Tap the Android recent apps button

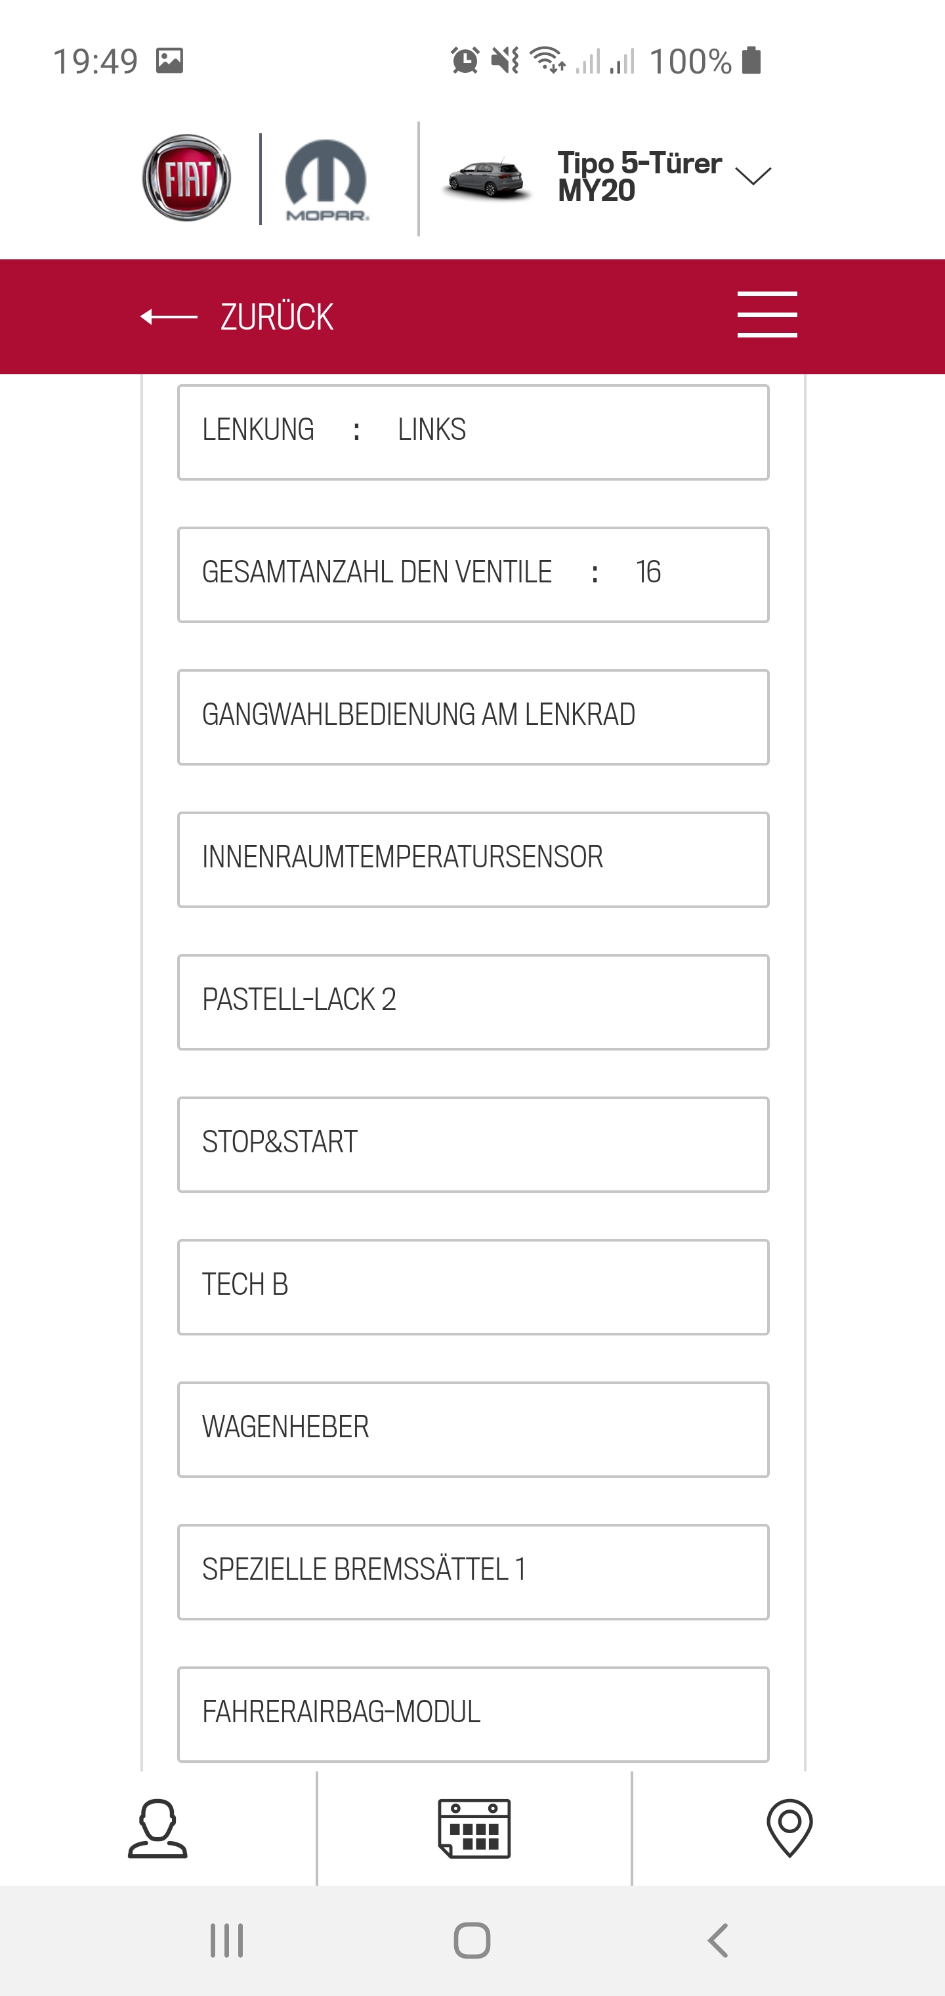click(x=227, y=1941)
